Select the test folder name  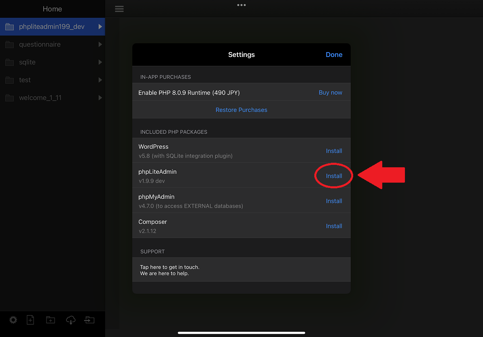click(25, 80)
